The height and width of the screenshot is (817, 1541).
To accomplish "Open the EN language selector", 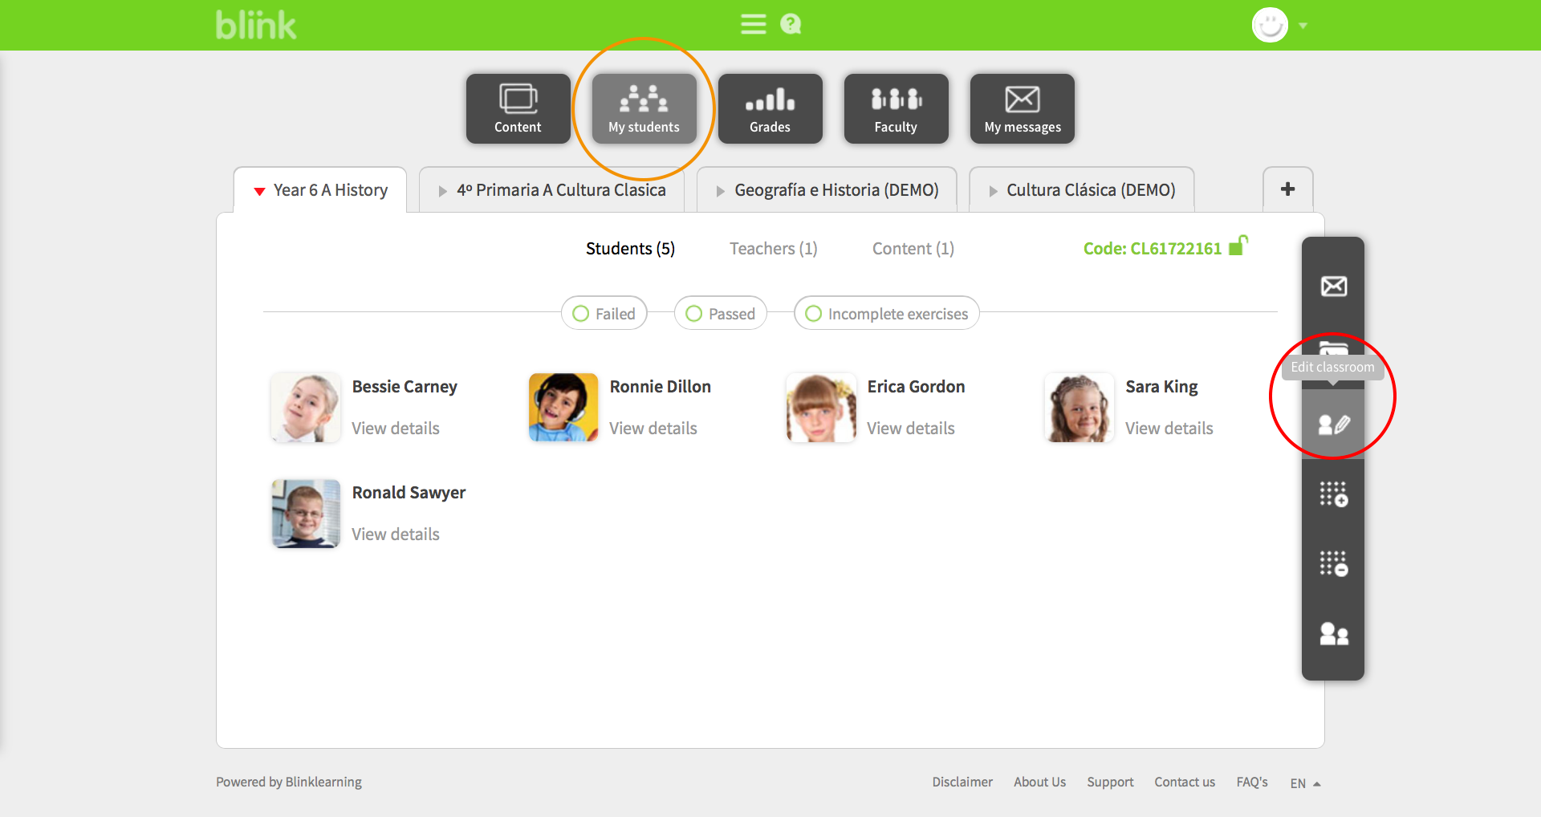I will click(1302, 782).
